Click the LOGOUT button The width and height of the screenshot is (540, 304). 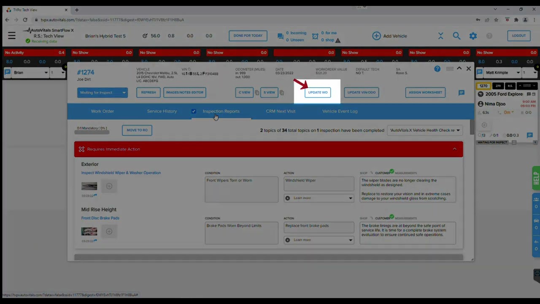tap(519, 36)
